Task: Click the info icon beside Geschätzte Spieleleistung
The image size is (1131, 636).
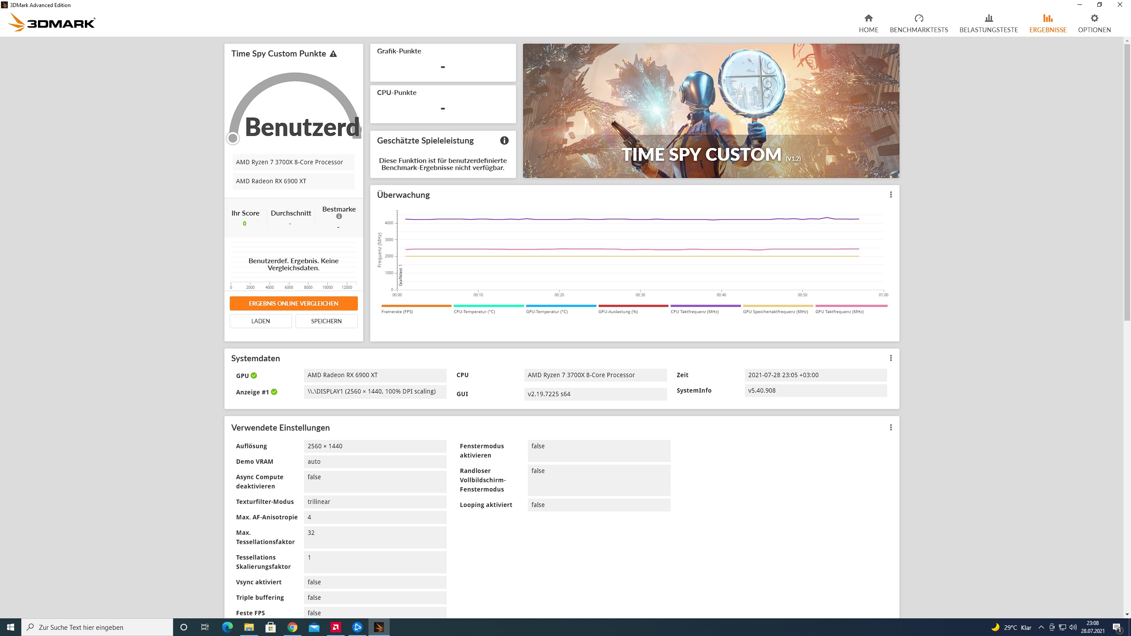Action: pyautogui.click(x=504, y=140)
